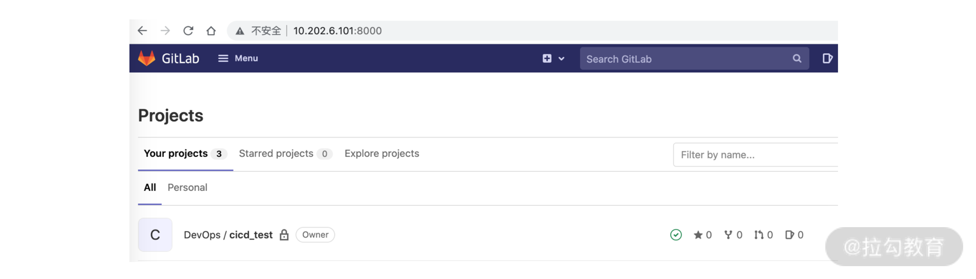This screenshot has height=279, width=976.
Task: Reload the page with the refresh icon
Action: tap(188, 31)
